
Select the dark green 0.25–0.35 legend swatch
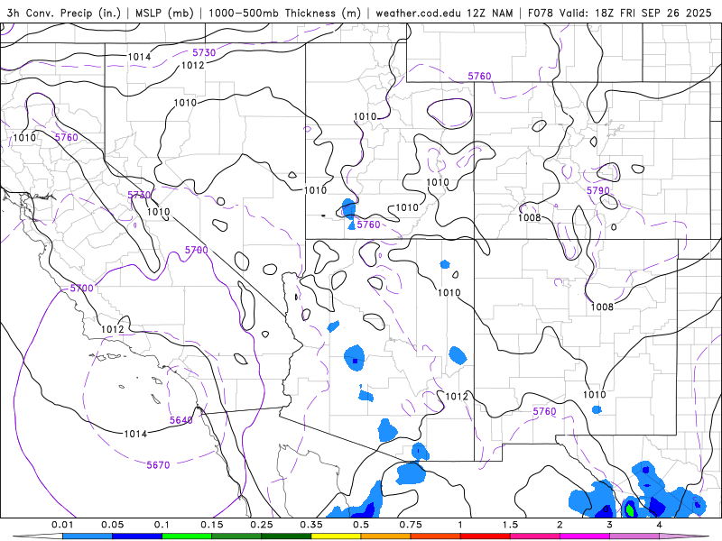(286, 536)
